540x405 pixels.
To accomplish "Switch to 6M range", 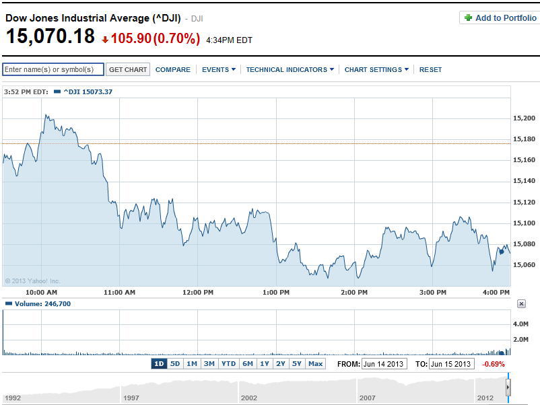I will click(x=248, y=364).
